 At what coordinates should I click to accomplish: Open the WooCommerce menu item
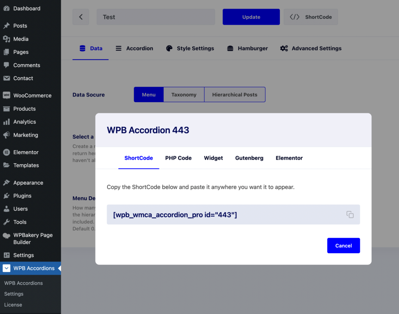click(30, 95)
